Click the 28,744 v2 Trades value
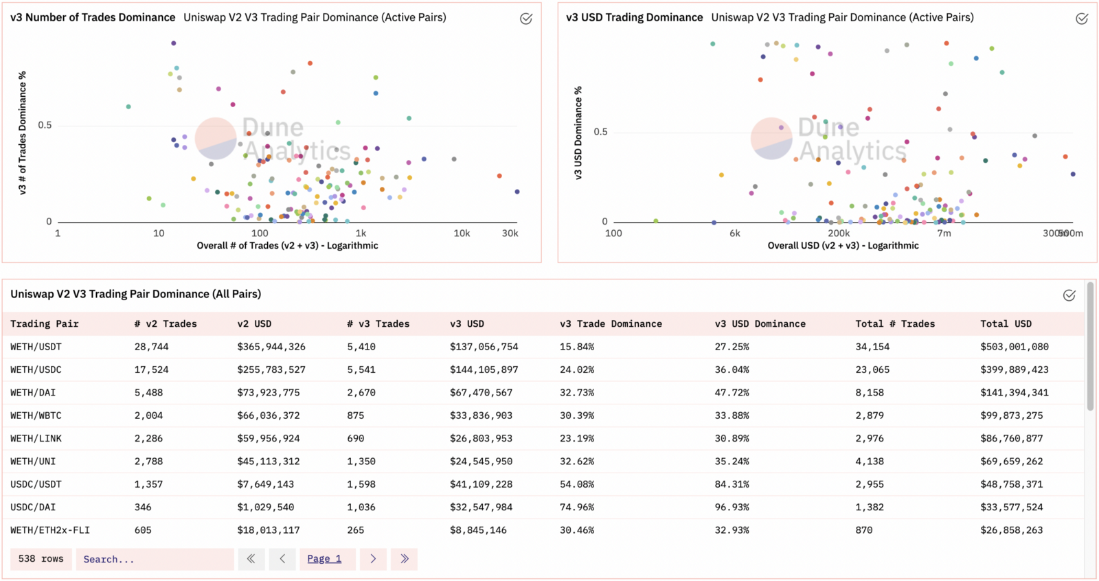 (x=152, y=347)
